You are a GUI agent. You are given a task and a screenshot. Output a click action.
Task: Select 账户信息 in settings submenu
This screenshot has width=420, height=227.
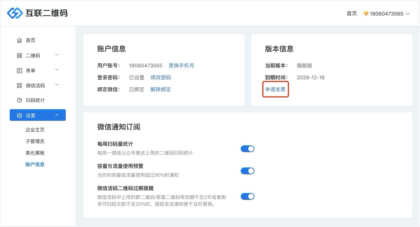coord(35,164)
